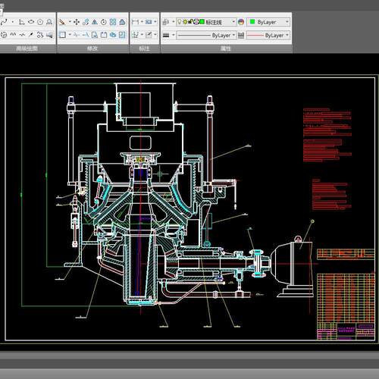This screenshot has width=379, height=379.
Task: Open the 修改 panel title
Action: coord(92,49)
